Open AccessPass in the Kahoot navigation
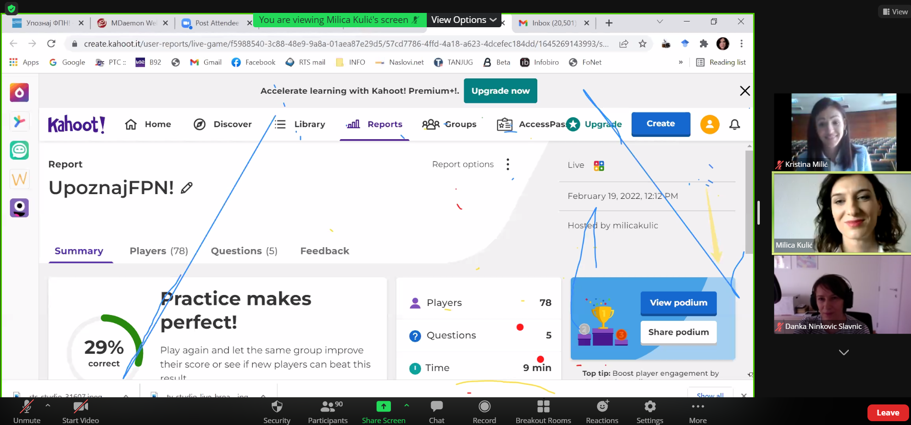The image size is (911, 425). (531, 124)
